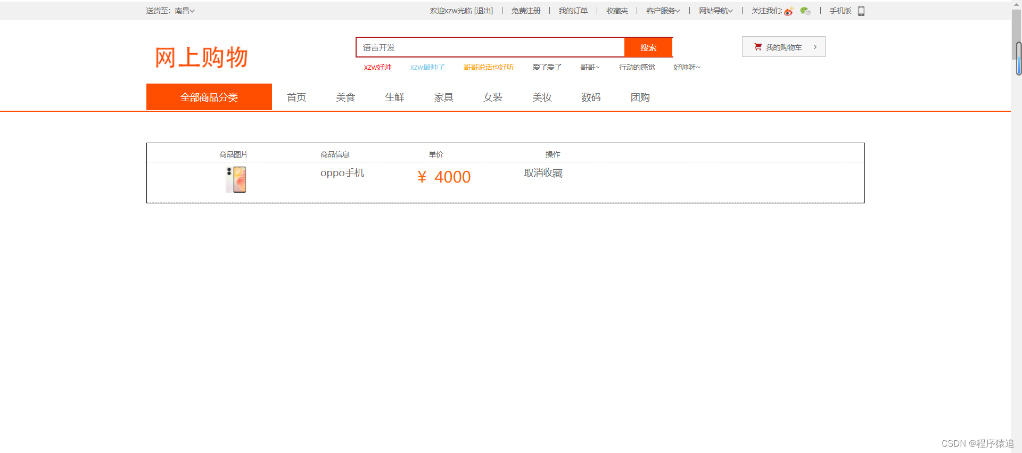The image size is (1022, 453).
Task: Open the 团购 nav tab
Action: click(640, 97)
